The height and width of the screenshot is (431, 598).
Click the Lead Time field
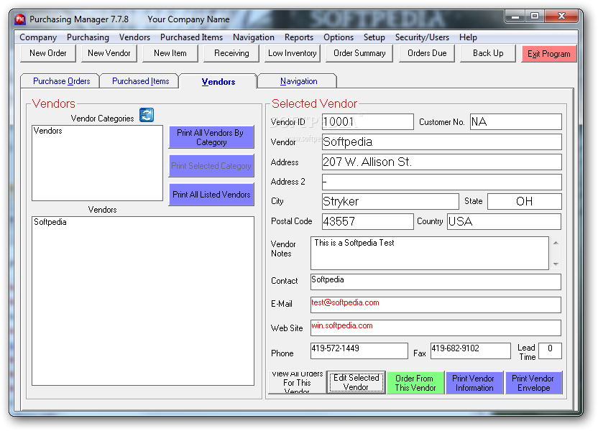[550, 351]
